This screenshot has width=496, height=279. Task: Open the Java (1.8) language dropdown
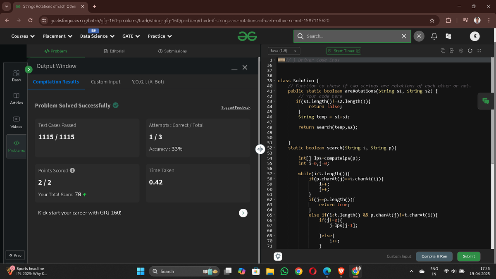pos(284,51)
